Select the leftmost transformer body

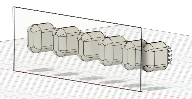pyautogui.click(x=41, y=38)
